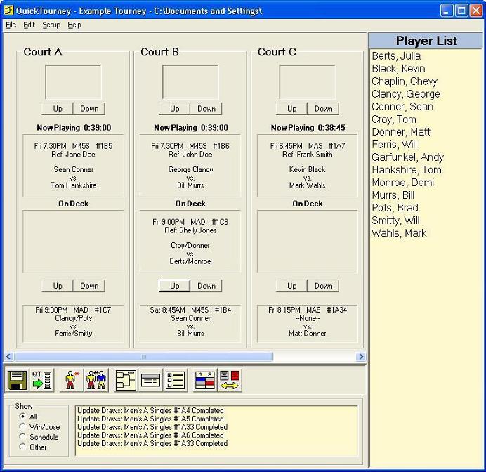Screen dimensions: 486x472
Task: Click Court A On Deck Down button
Action: [x=89, y=286]
